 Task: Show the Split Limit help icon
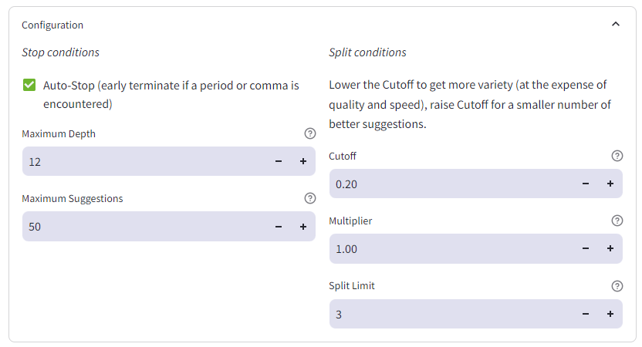click(617, 286)
